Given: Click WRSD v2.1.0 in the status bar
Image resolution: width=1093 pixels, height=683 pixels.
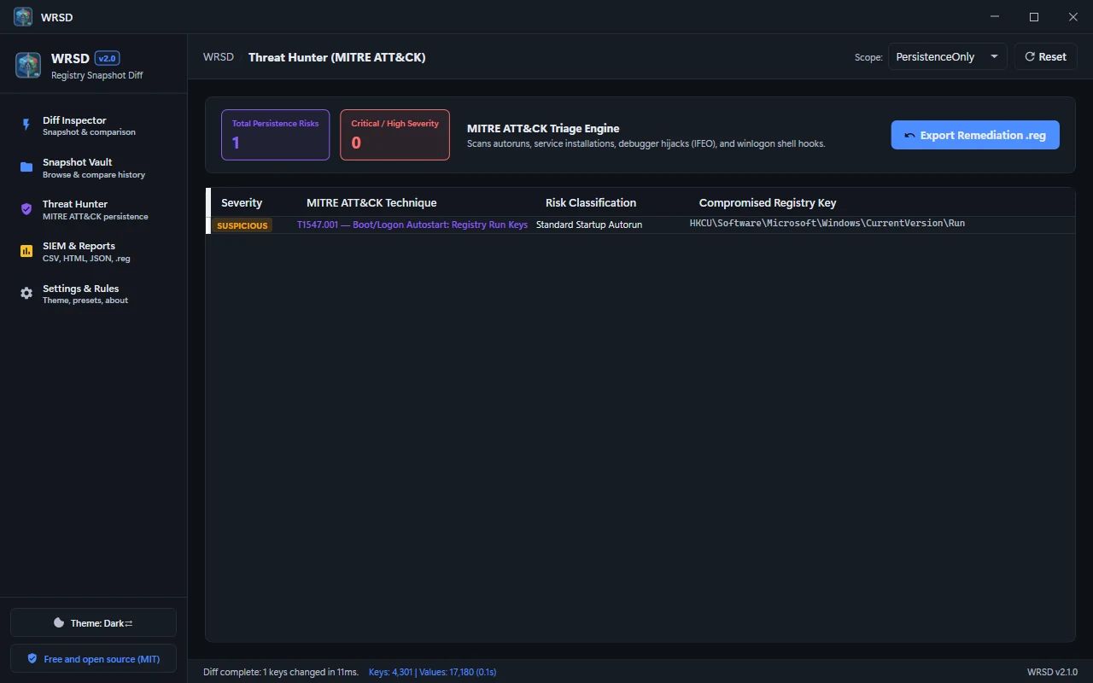Looking at the screenshot, I should [1052, 672].
